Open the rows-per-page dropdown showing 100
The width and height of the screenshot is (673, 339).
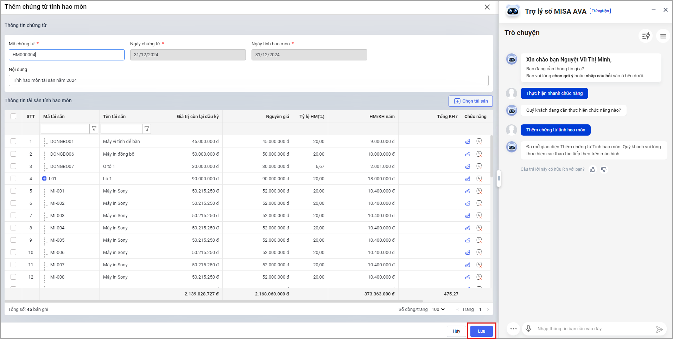(438, 309)
